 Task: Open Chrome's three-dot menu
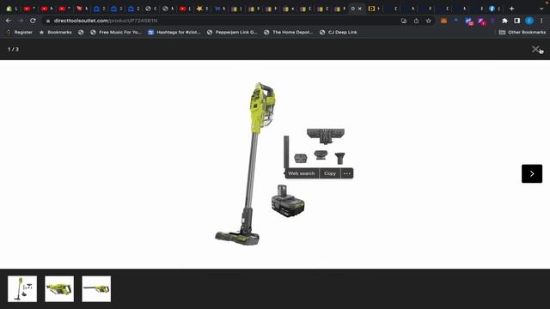[x=541, y=21]
